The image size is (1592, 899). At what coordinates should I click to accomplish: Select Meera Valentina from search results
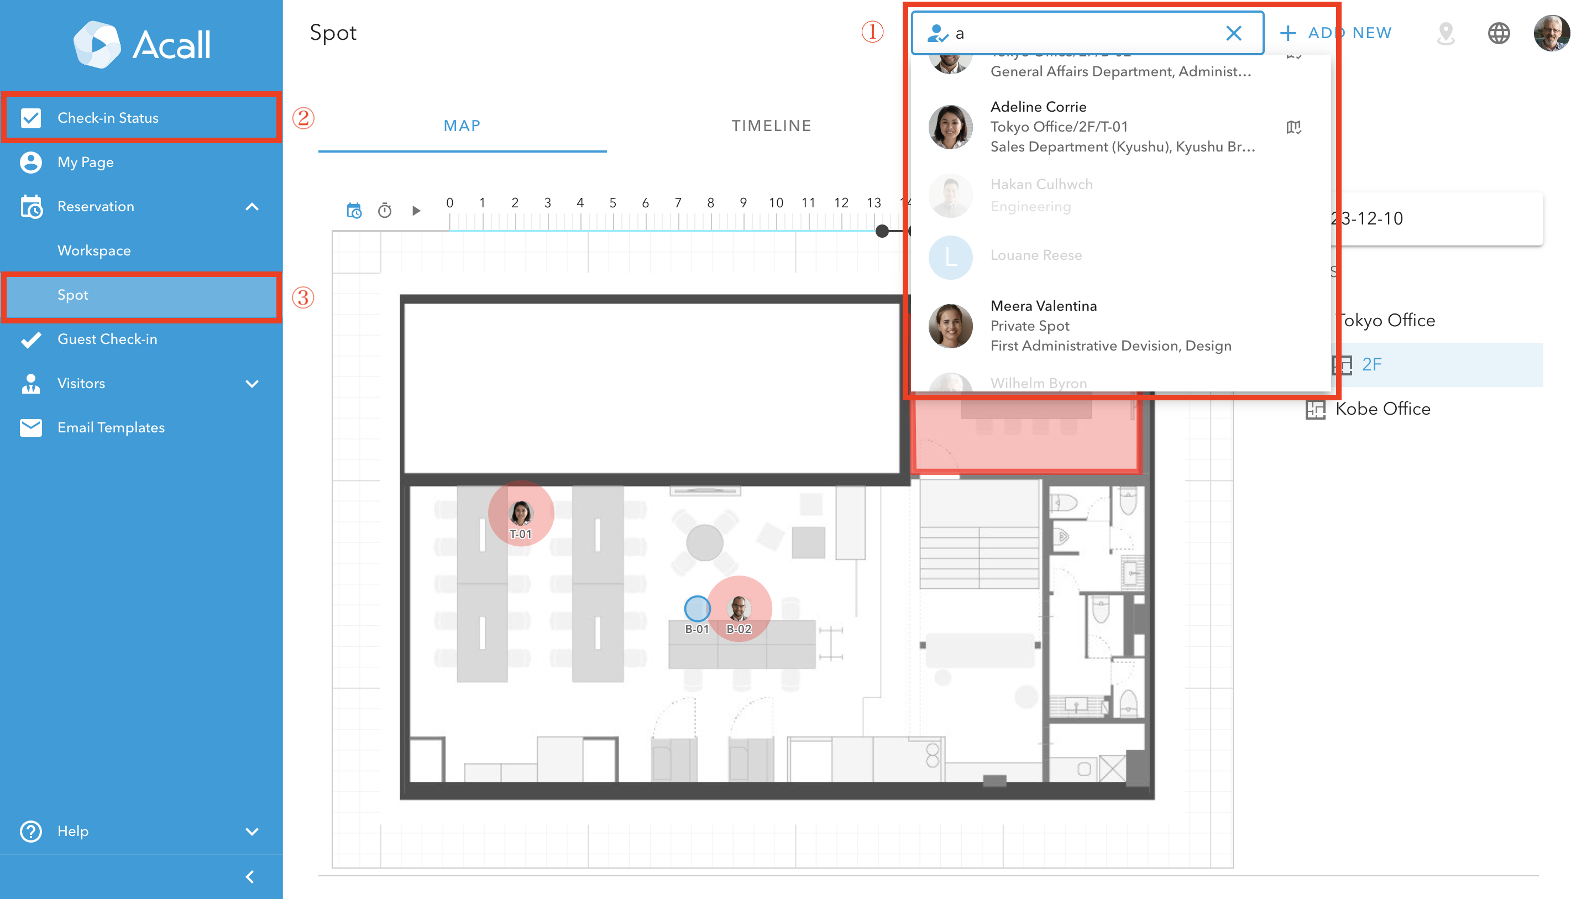(x=1120, y=326)
